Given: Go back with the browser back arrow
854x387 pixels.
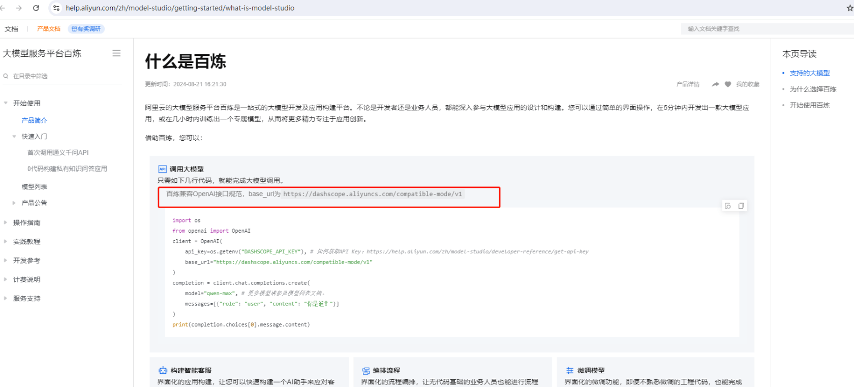Looking at the screenshot, I should point(3,8).
